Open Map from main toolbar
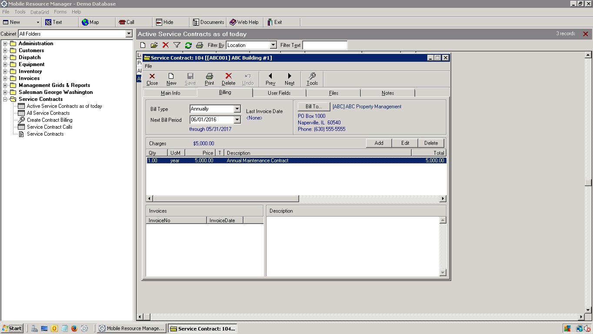The height and width of the screenshot is (334, 593). point(97,22)
